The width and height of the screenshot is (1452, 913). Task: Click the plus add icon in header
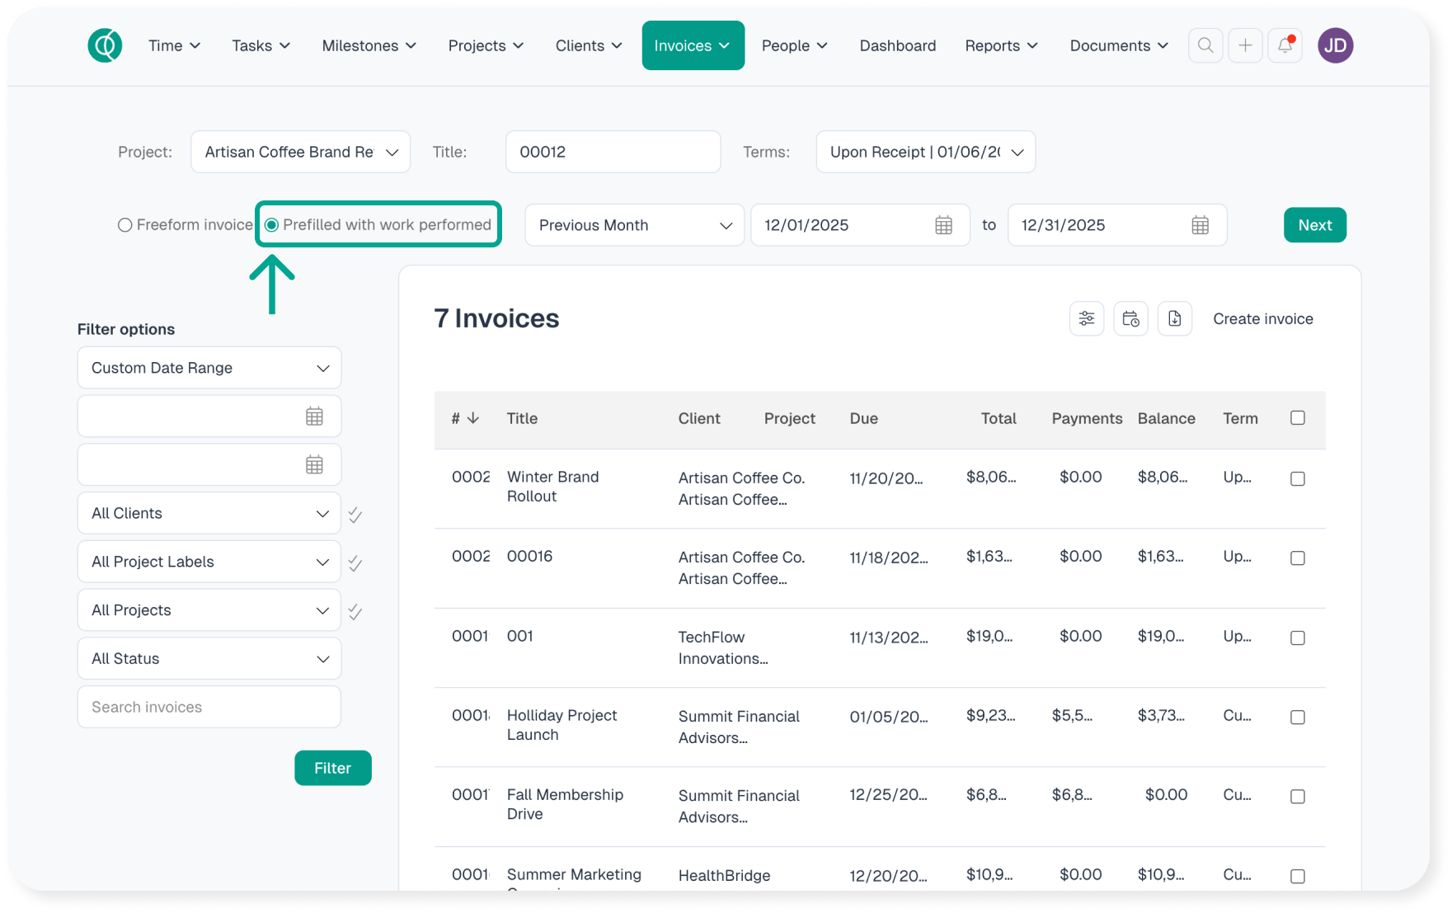click(x=1245, y=45)
